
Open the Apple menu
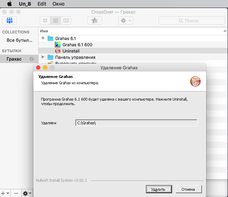pyautogui.click(x=10, y=3)
